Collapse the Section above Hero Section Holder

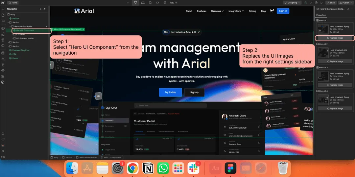click(x=8, y=23)
